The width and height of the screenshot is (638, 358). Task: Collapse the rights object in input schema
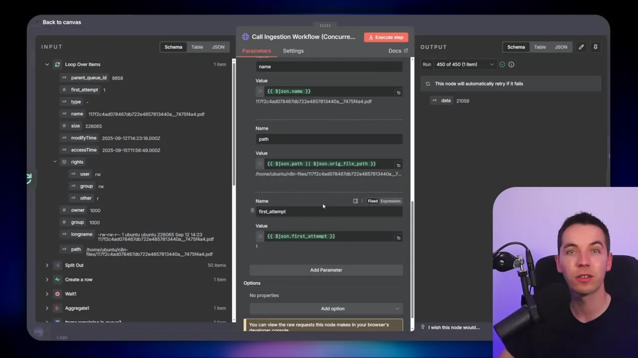pos(55,162)
